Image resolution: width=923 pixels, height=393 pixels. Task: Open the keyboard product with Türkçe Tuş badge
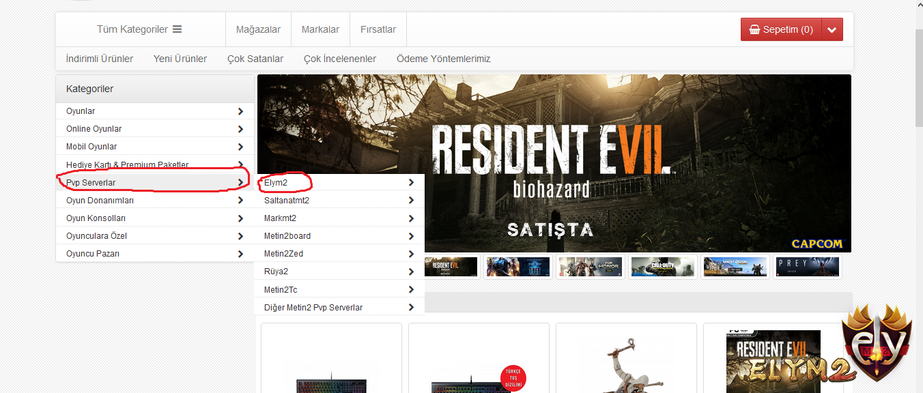pyautogui.click(x=479, y=358)
